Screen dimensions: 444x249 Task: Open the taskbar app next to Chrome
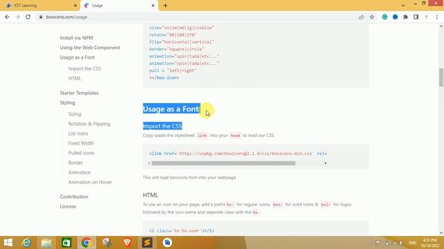(x=107, y=243)
